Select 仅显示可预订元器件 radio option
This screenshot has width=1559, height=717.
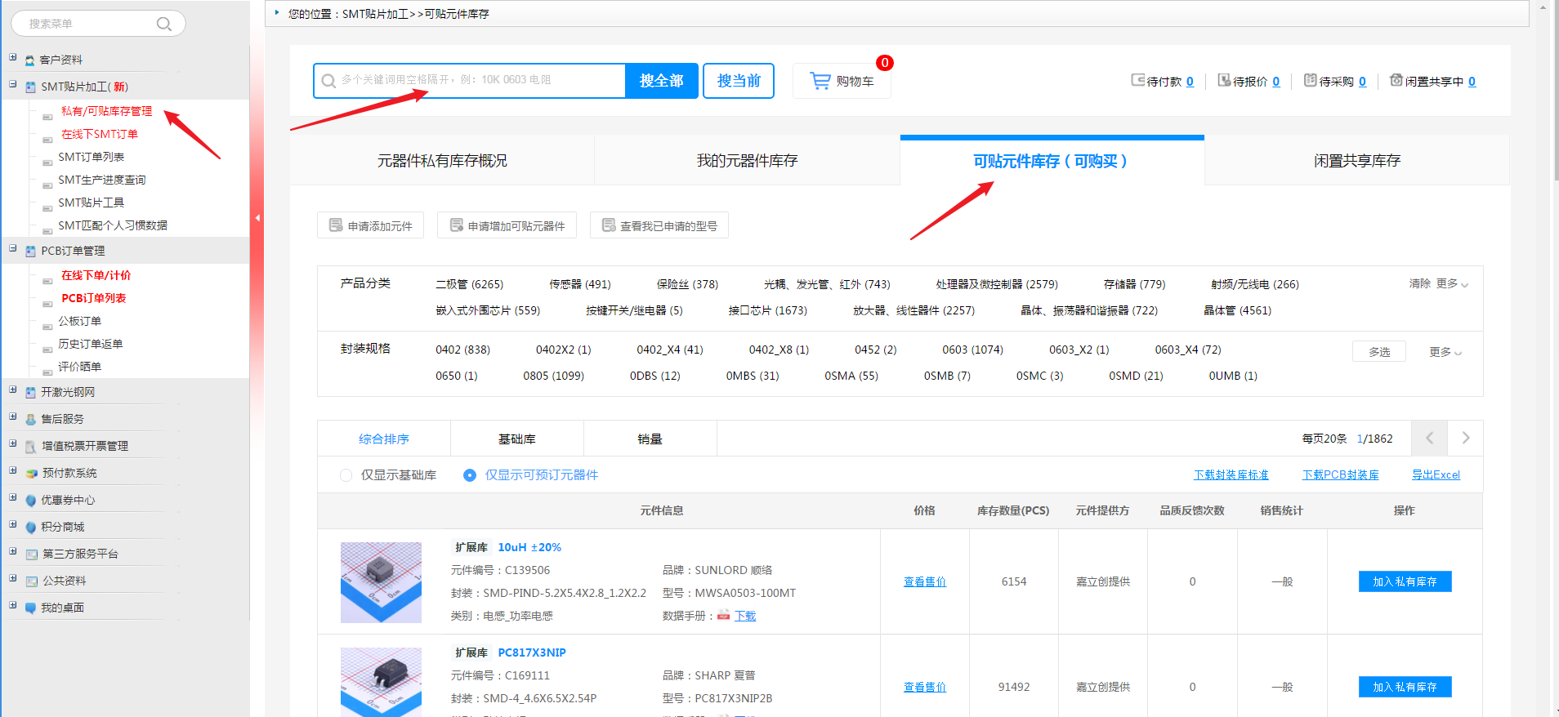(x=470, y=475)
